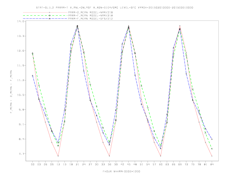Click y-axis tick label 11.9

click(x=20, y=66)
